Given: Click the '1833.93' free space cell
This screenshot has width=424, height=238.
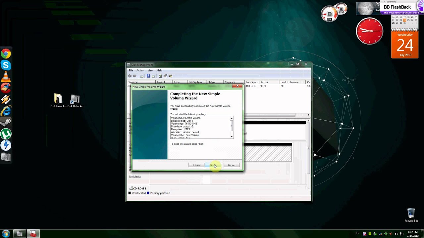Looking at the screenshot, I should click(x=251, y=86).
